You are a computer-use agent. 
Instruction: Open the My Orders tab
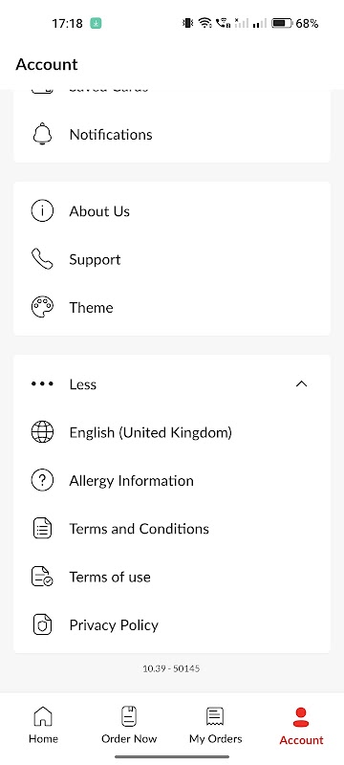pyautogui.click(x=215, y=725)
